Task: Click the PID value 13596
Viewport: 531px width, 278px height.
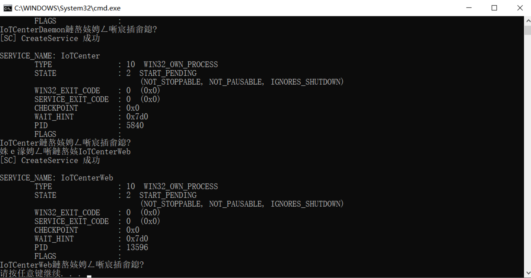Action: pos(137,247)
